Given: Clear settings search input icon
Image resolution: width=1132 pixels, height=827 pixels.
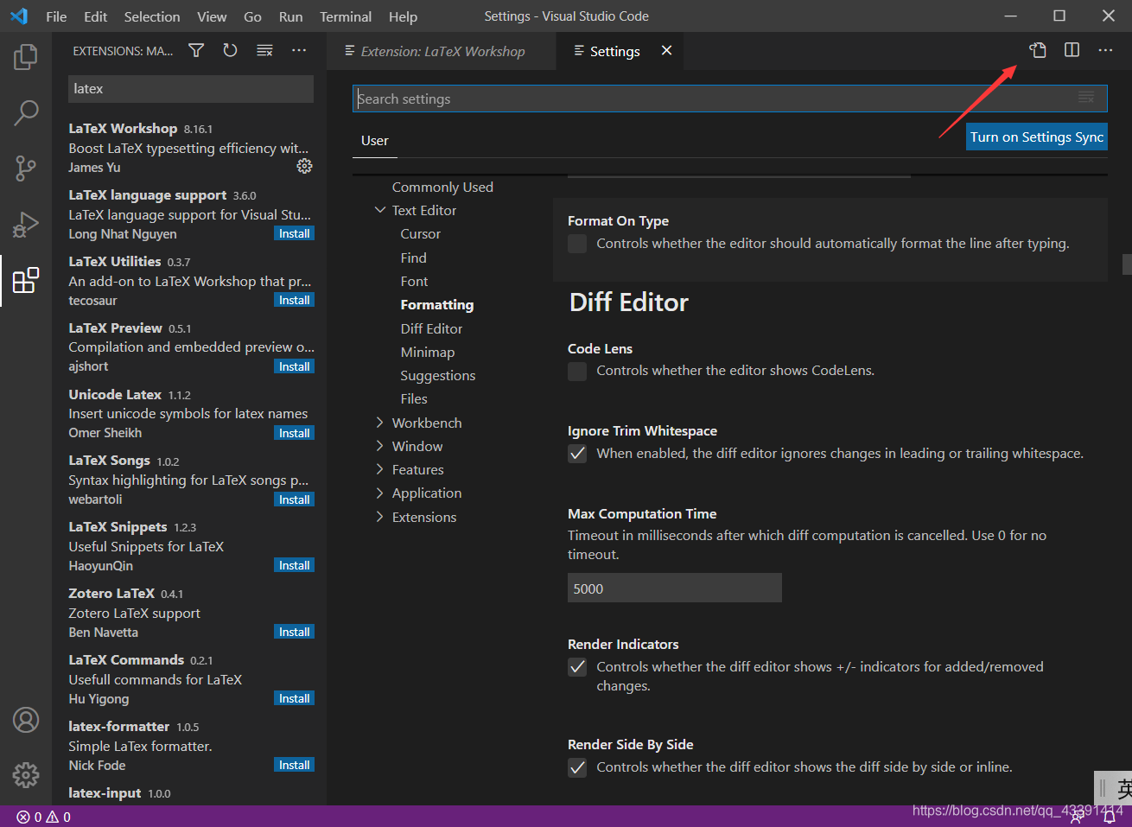Looking at the screenshot, I should [1086, 99].
